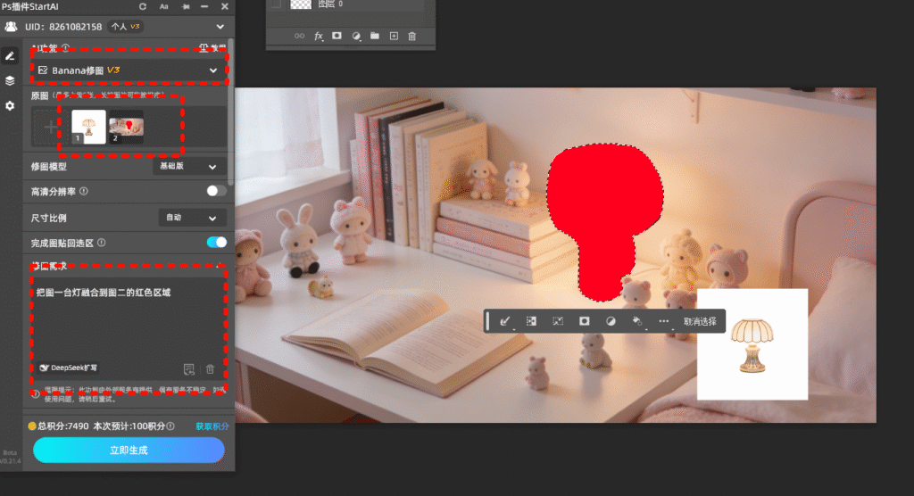Image resolution: width=914 pixels, height=496 pixels.
Task: Toggle visibility box of 图层 0
Action: coord(276,4)
